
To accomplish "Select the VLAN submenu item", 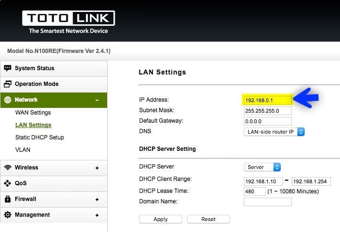I will coord(23,150).
